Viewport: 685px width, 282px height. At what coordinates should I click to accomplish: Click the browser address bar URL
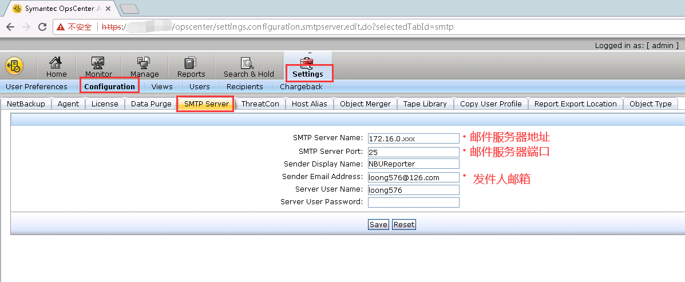pyautogui.click(x=278, y=27)
